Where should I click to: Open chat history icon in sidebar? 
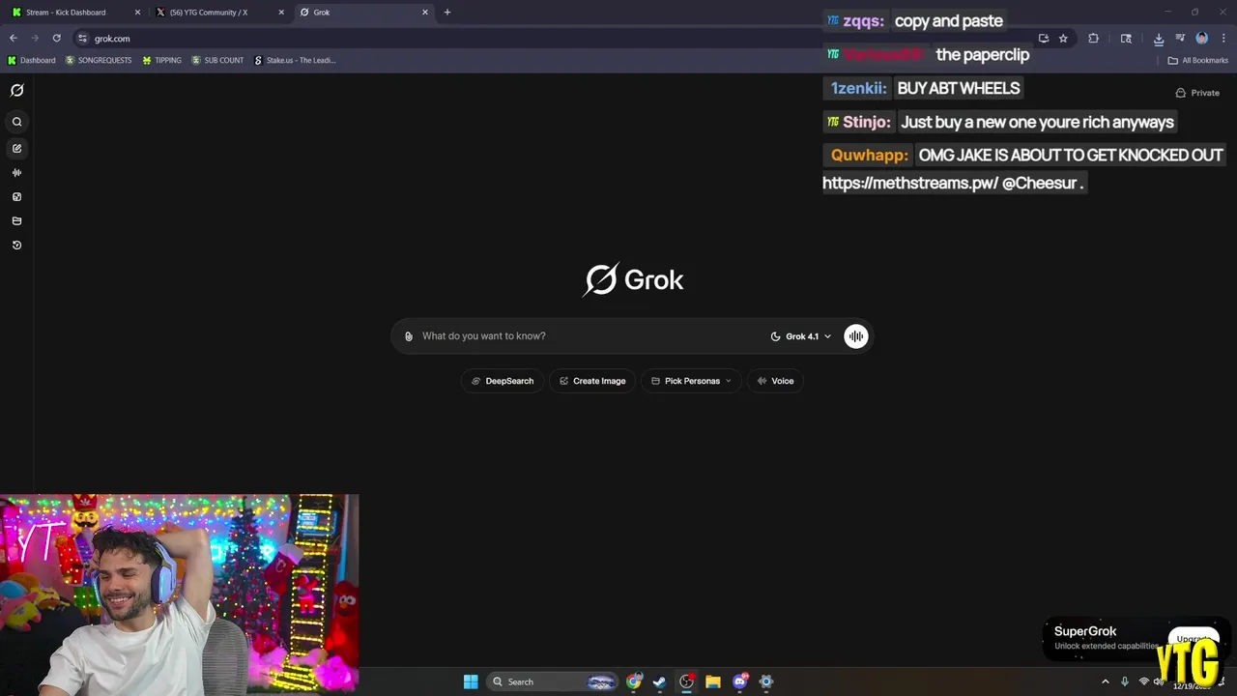[x=16, y=246]
